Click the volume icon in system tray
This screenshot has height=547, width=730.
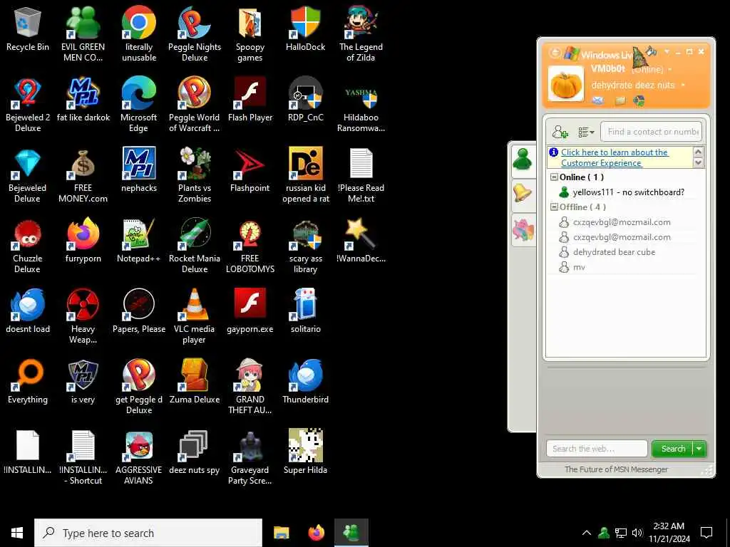[x=637, y=533]
